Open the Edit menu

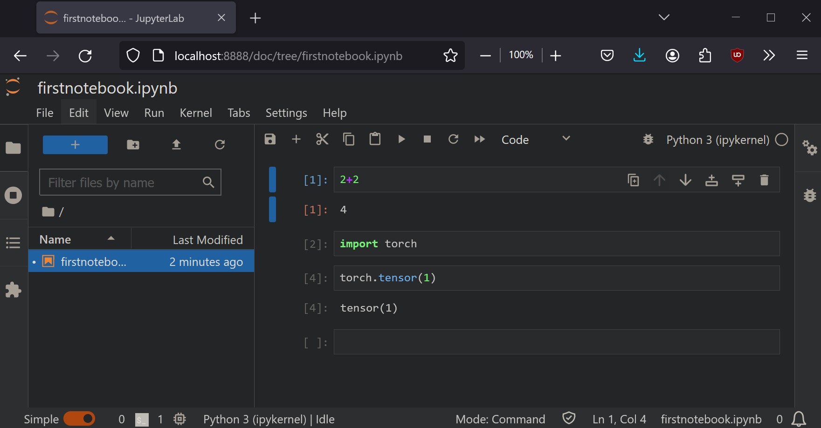(x=79, y=113)
